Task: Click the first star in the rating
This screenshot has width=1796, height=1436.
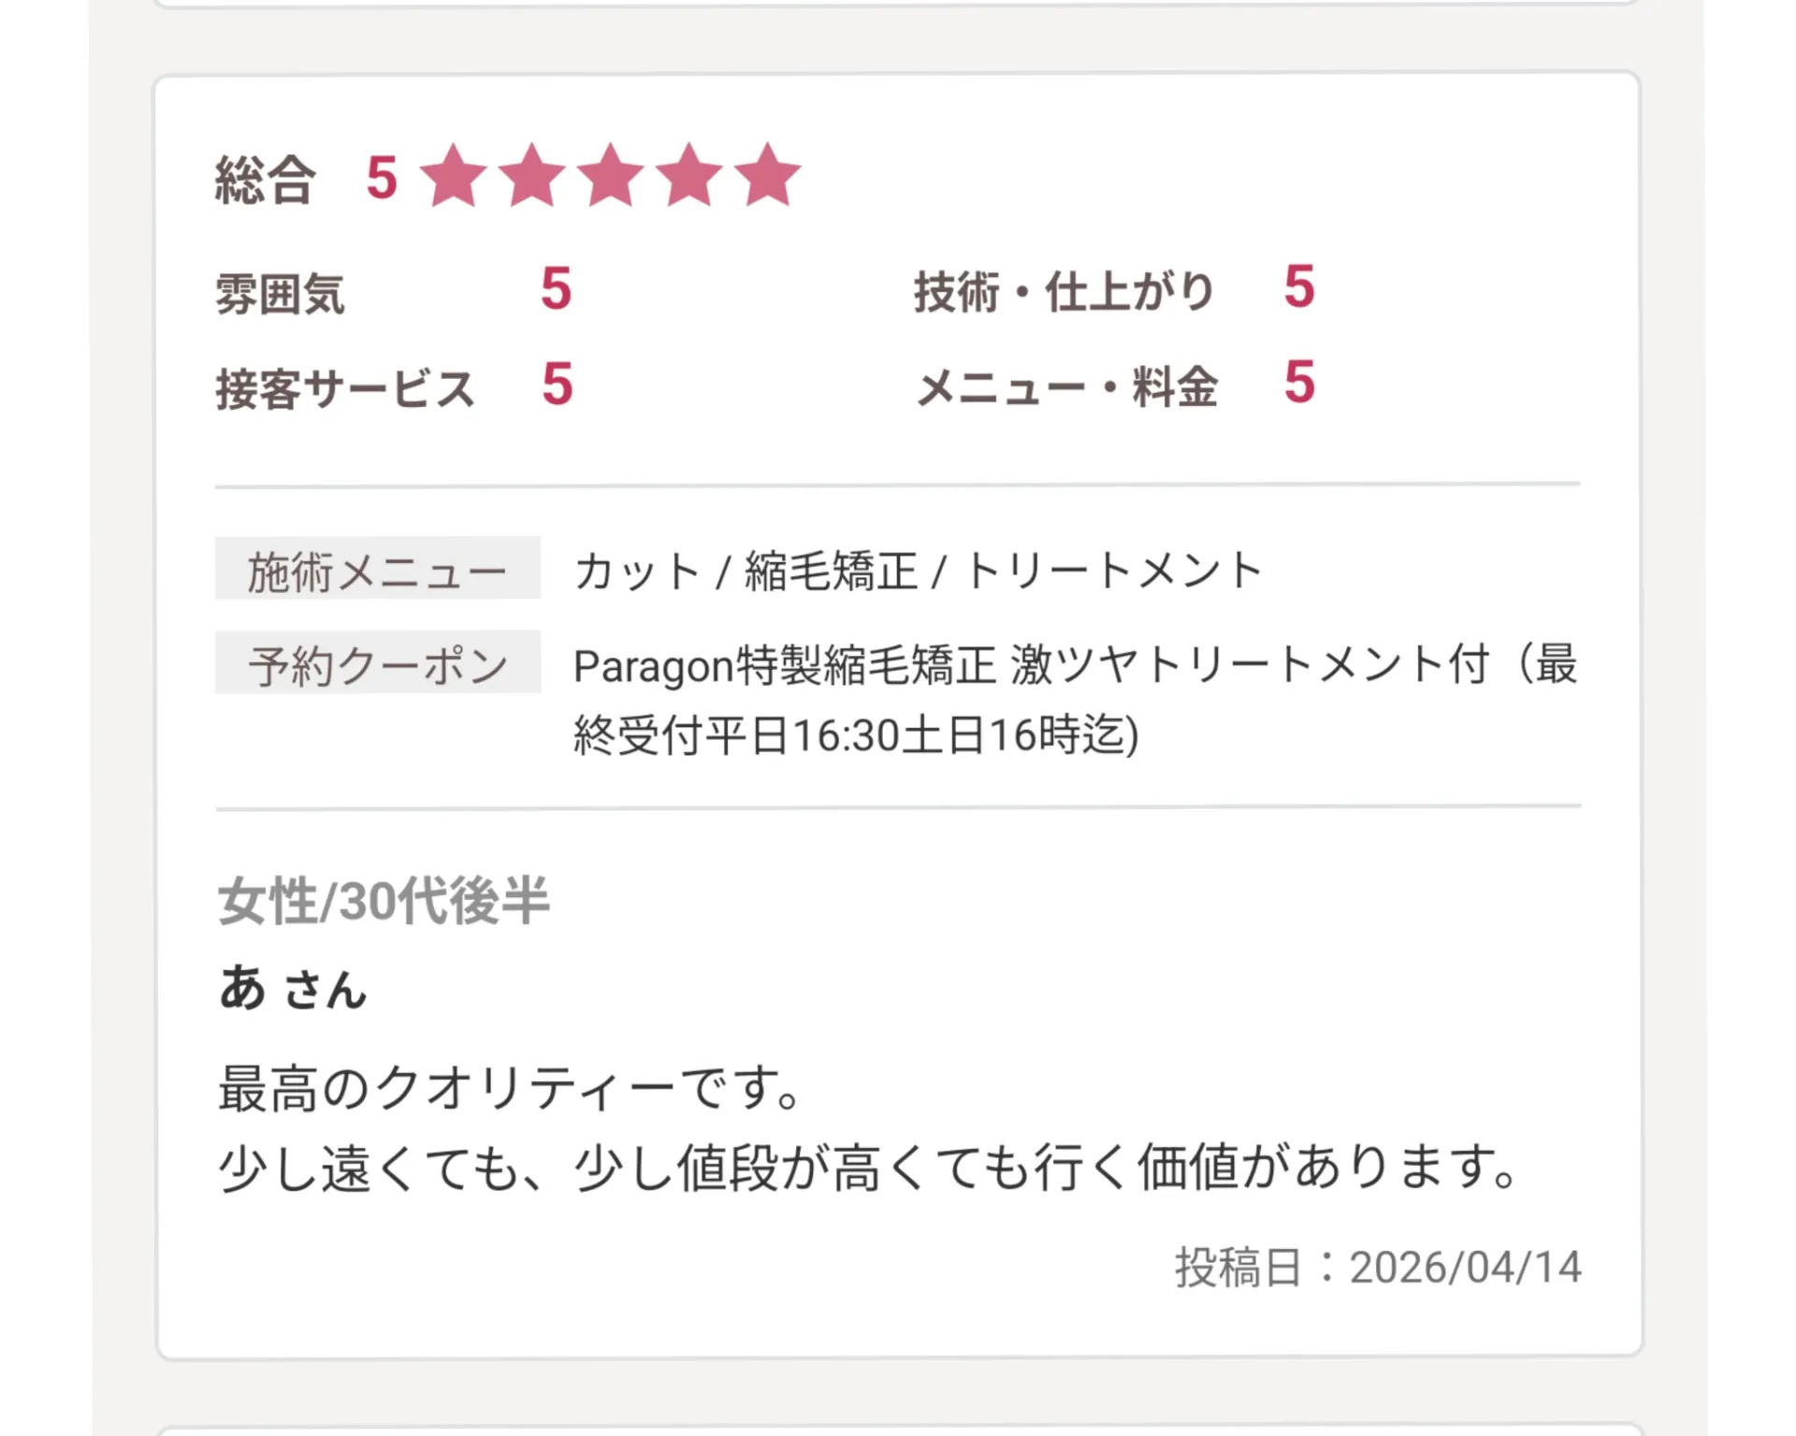Action: pyautogui.click(x=454, y=176)
